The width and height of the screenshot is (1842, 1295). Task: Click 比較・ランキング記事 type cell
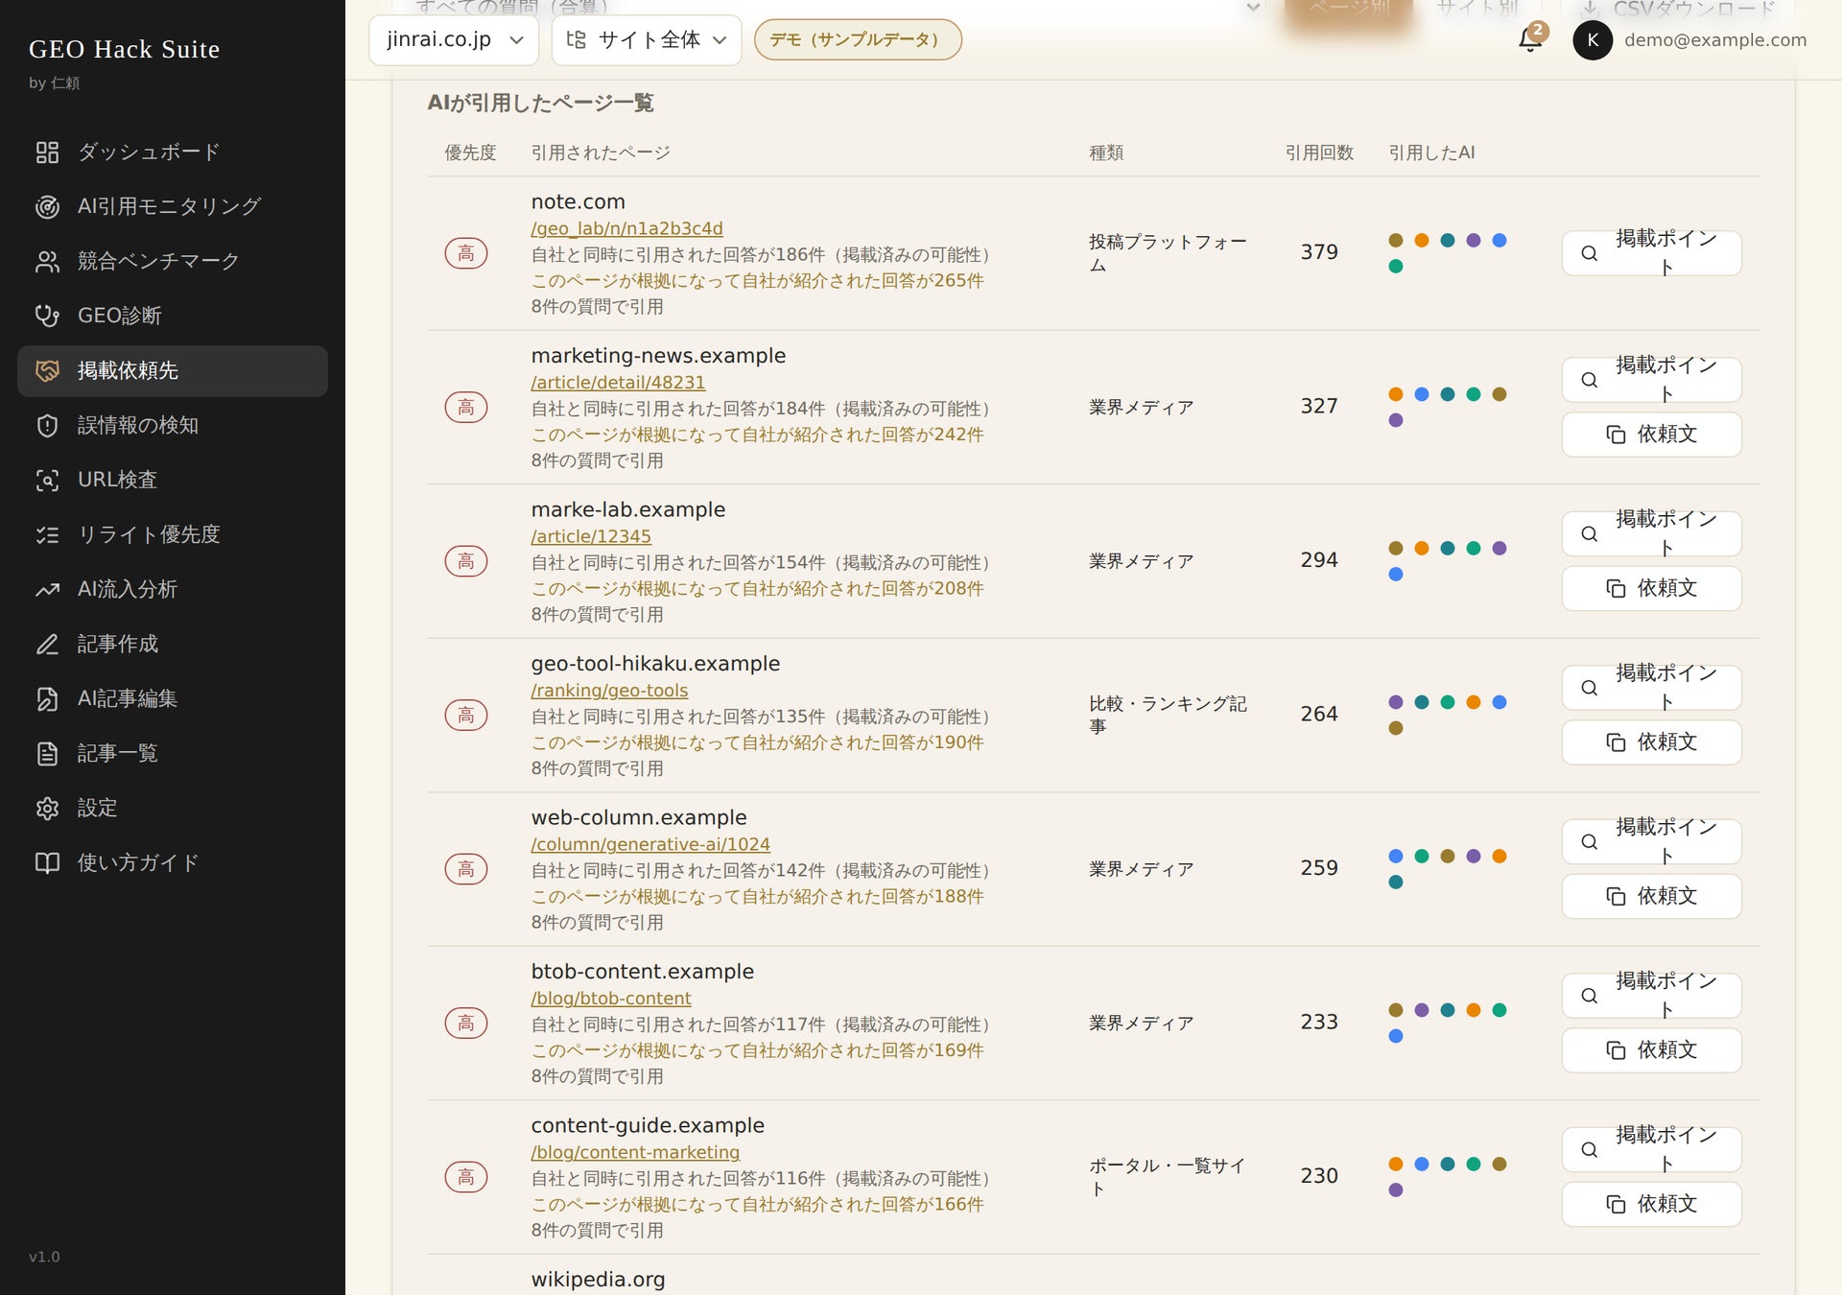(1168, 715)
